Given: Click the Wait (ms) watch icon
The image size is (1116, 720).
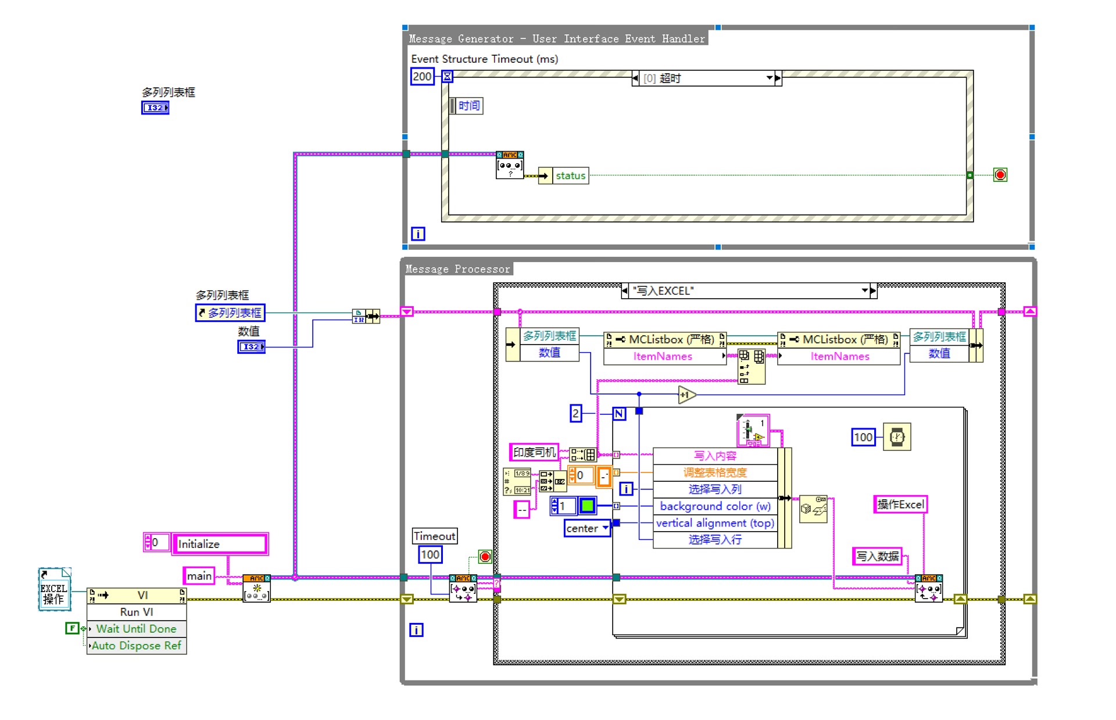Looking at the screenshot, I should (x=896, y=437).
